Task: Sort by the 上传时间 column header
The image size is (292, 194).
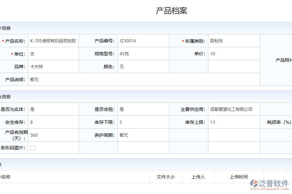Action: point(238,177)
